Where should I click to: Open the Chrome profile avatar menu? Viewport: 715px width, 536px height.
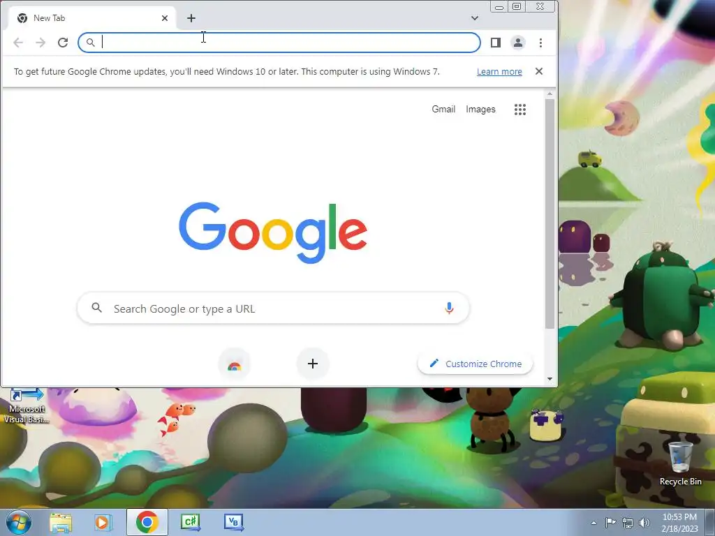pyautogui.click(x=518, y=43)
